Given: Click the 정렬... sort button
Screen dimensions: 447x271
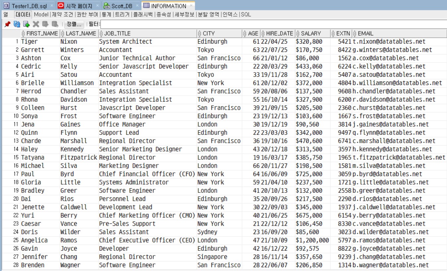Looking at the screenshot, I should pos(74,24).
